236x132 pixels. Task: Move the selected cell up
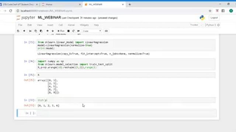pos(48,31)
